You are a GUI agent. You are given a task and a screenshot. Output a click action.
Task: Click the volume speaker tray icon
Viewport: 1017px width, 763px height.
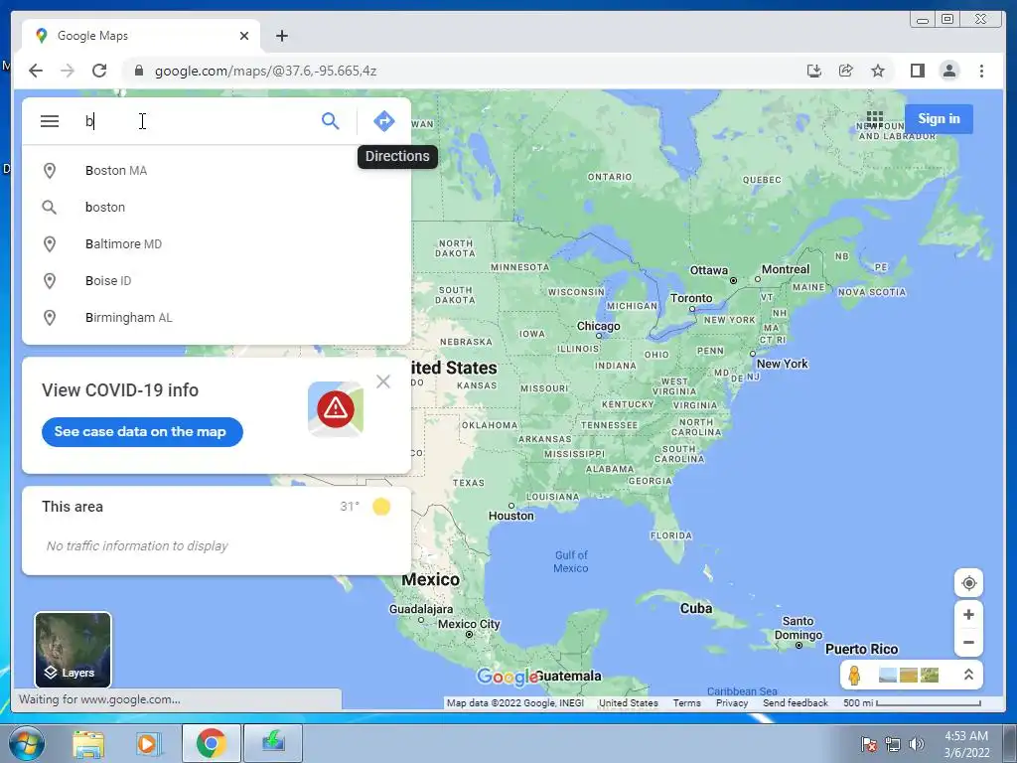pos(916,743)
